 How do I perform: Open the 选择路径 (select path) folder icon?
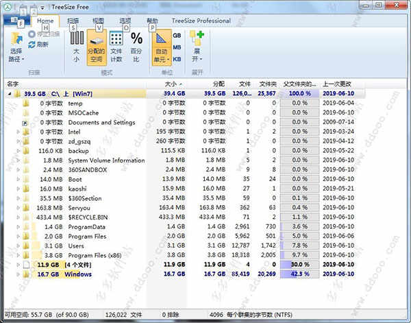tap(16, 39)
